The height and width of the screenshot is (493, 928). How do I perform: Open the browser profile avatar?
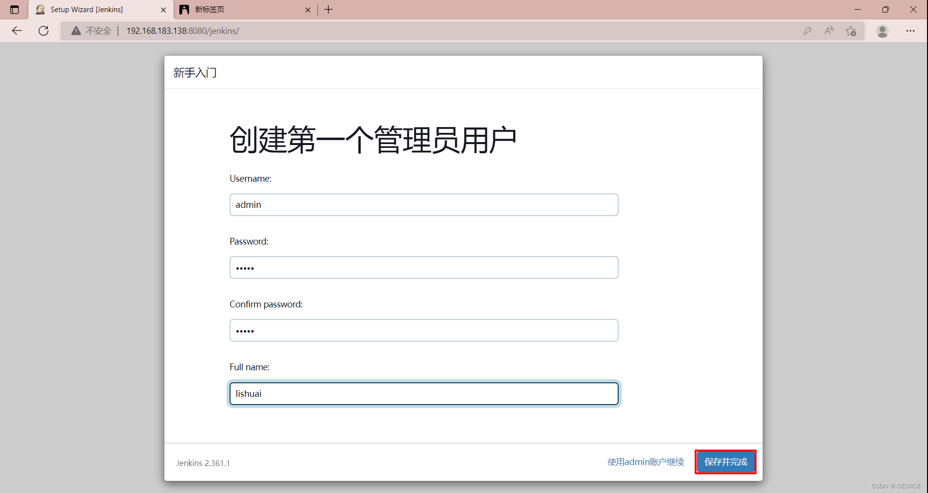(x=883, y=31)
